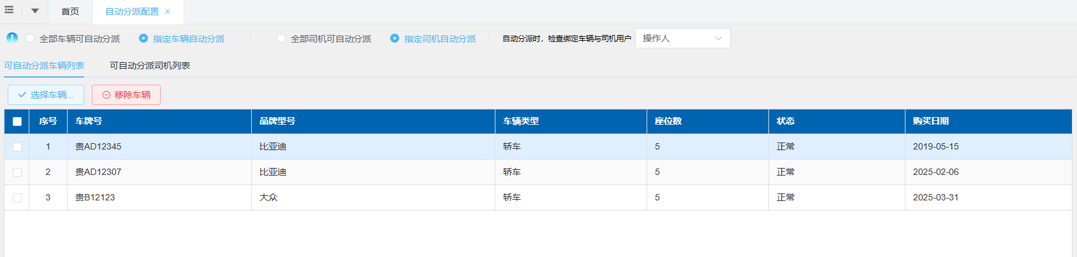Select 全部车辆可自动分派 radio option
Viewport: 1077px width, 257px height.
30,39
